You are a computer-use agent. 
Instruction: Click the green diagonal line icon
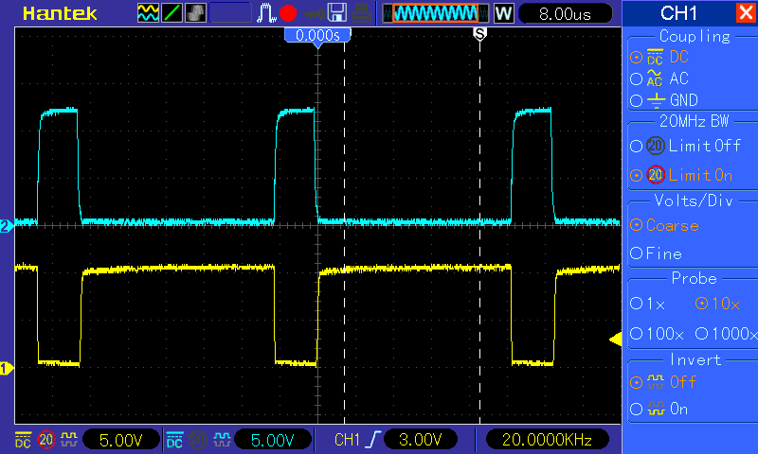171,13
